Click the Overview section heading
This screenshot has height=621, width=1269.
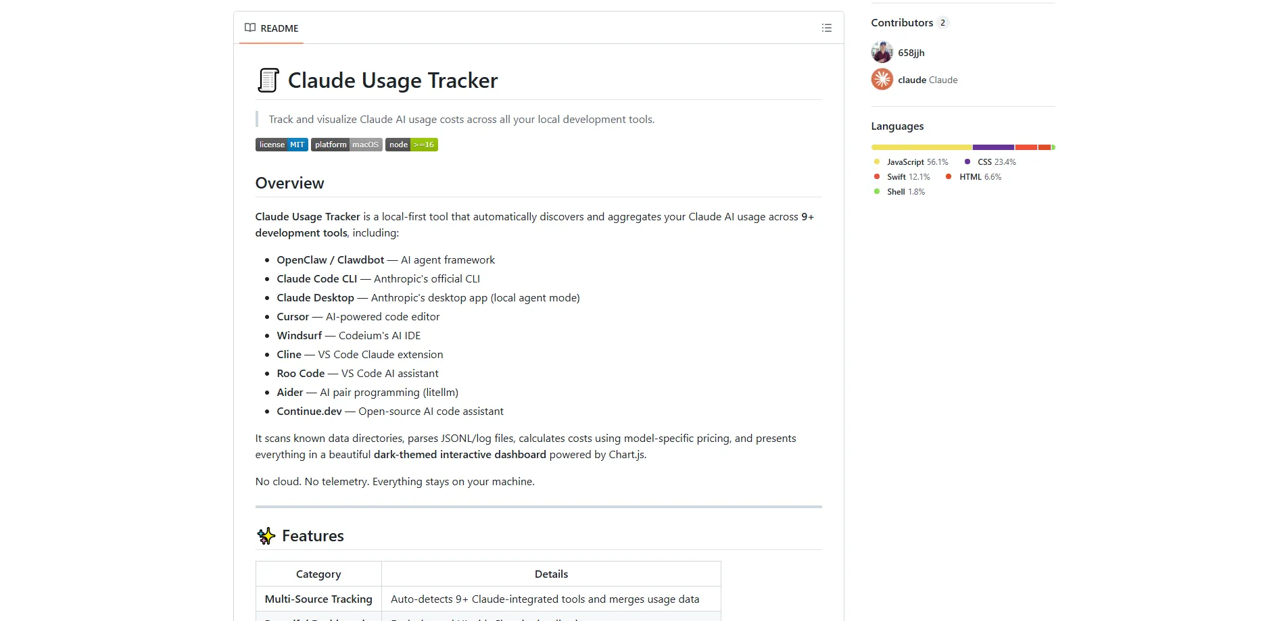tap(289, 183)
